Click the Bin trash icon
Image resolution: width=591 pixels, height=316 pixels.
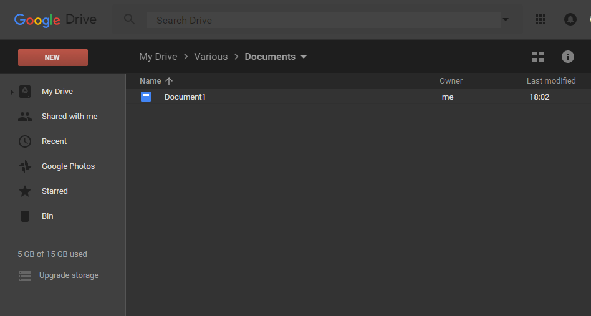(x=25, y=216)
